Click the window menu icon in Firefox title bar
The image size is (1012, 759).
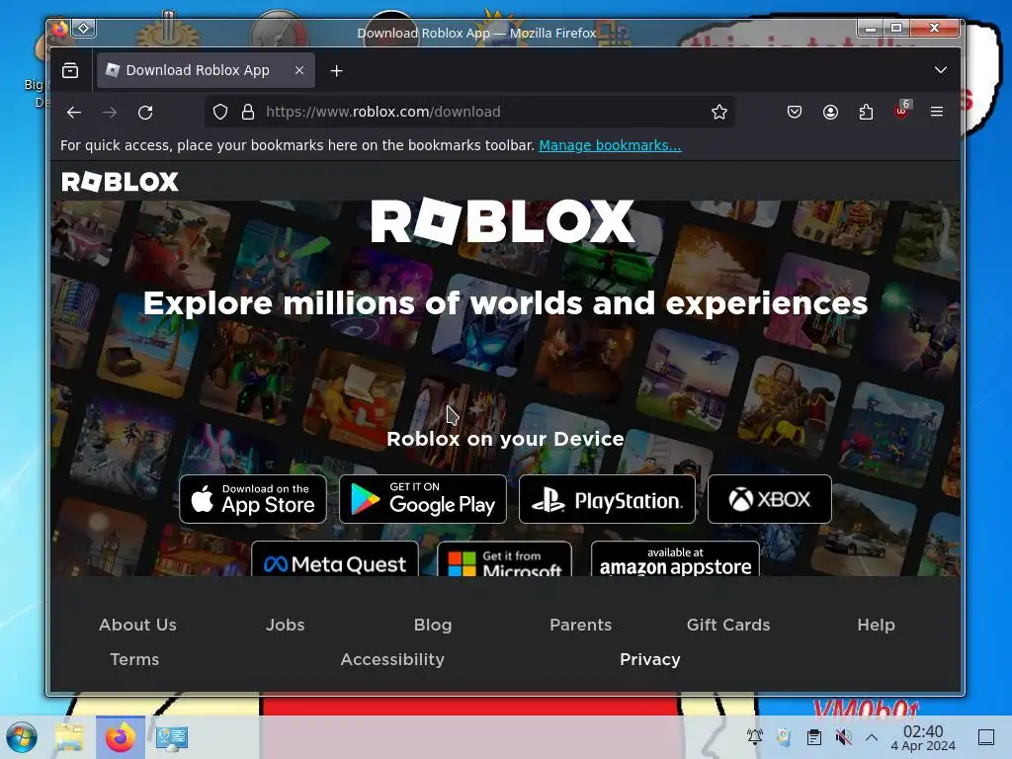[84, 28]
